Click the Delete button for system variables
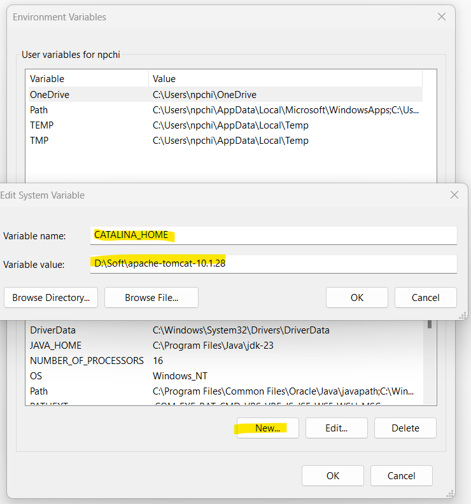Screen dimensions: 471x504 point(405,428)
